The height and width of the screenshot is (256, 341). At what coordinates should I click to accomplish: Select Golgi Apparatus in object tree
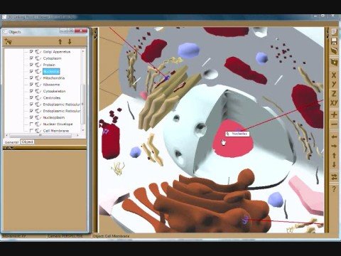(x=57, y=52)
